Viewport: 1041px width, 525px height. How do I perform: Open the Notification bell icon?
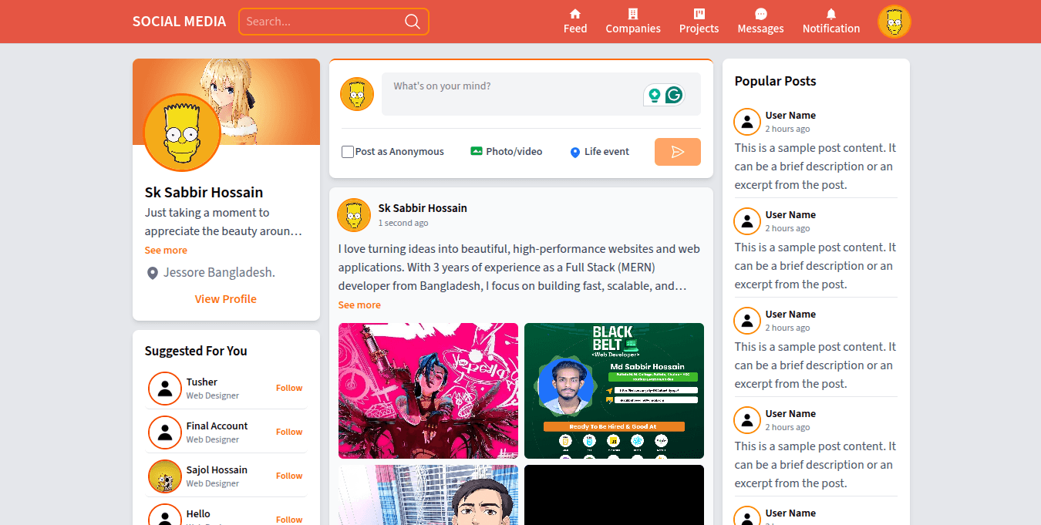[831, 14]
